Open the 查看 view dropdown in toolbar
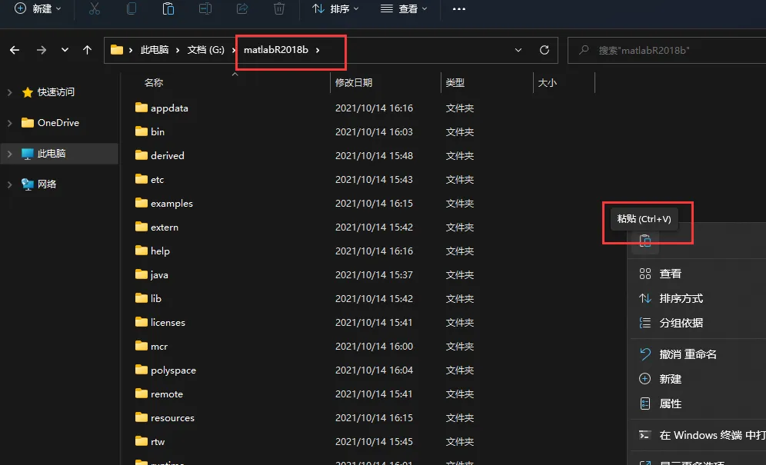The width and height of the screenshot is (766, 465). pyautogui.click(x=404, y=8)
